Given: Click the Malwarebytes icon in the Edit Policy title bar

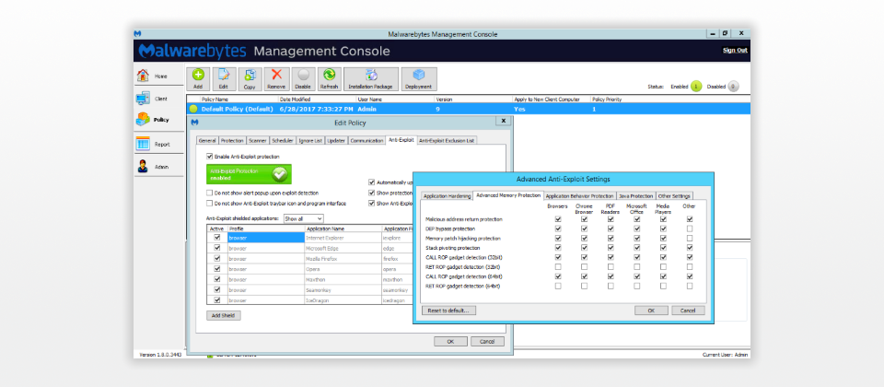Looking at the screenshot, I should (x=194, y=122).
